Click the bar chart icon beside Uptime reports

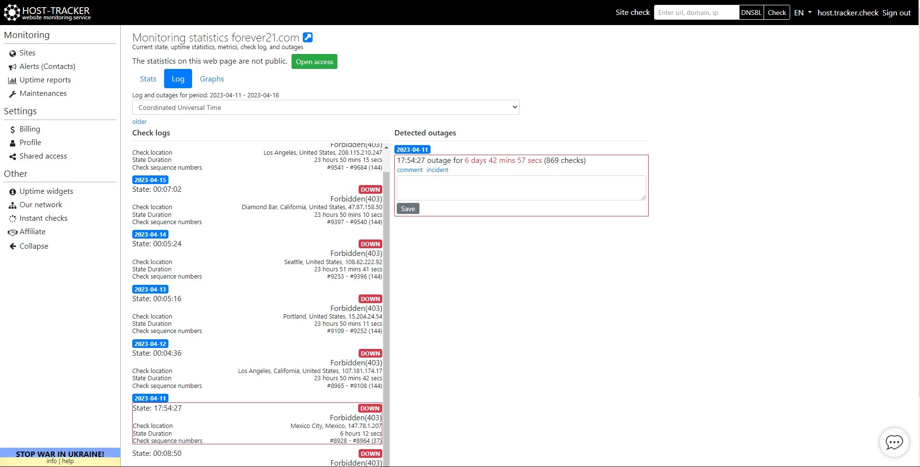[13, 80]
